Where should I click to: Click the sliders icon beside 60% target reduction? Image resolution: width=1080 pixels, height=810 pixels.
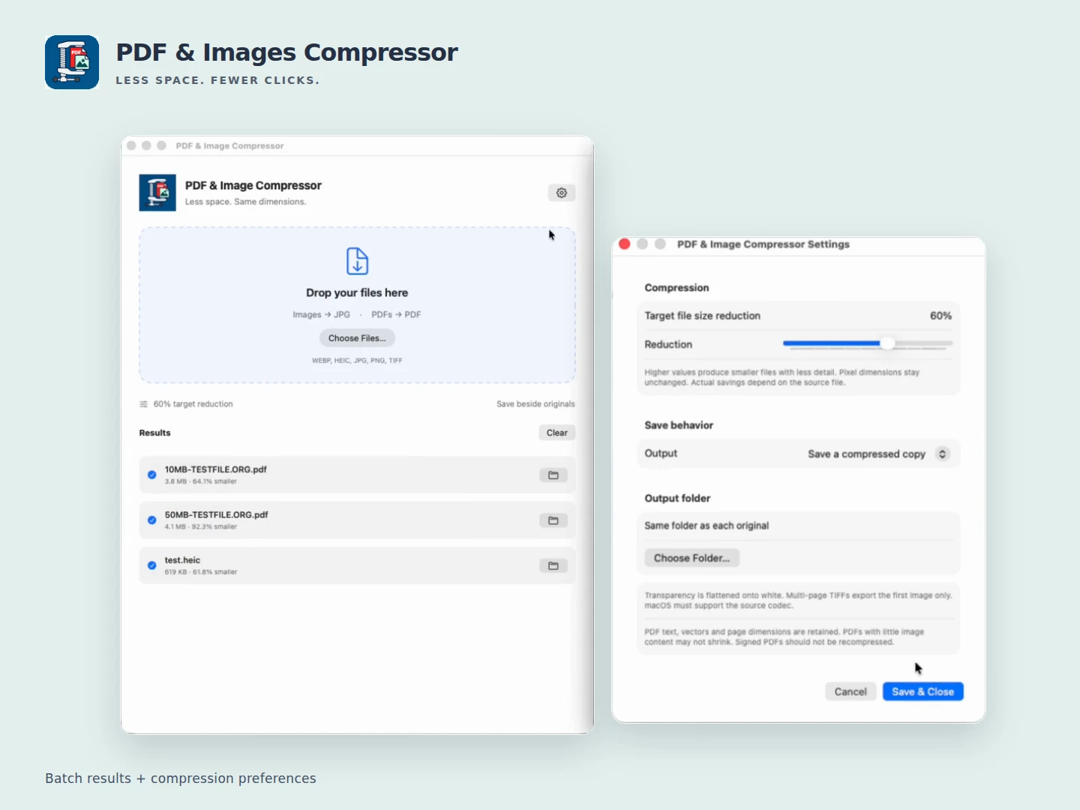click(143, 404)
